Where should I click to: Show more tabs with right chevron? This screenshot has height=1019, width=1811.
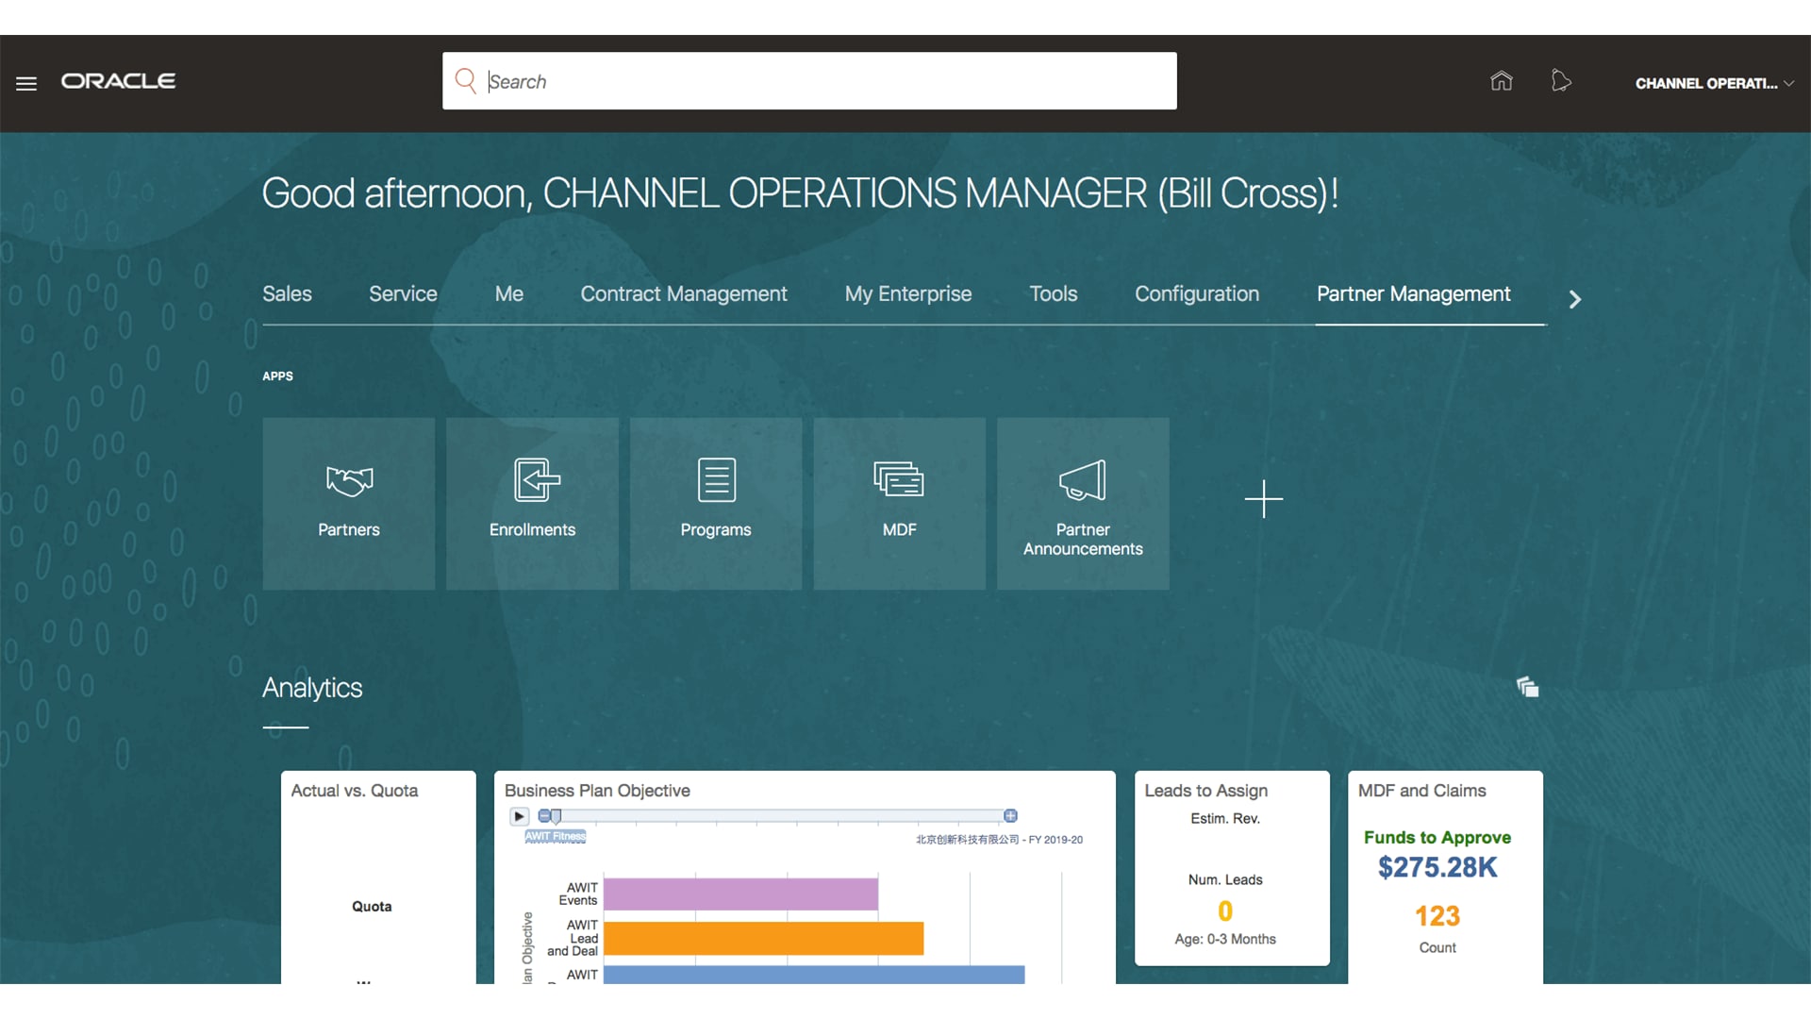coord(1574,299)
